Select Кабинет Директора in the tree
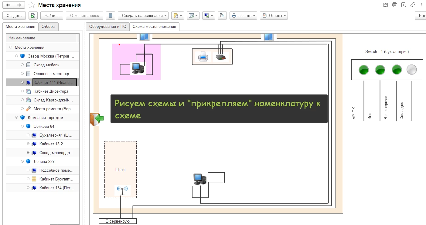Screen dimensions: 426x225 click(x=51, y=91)
